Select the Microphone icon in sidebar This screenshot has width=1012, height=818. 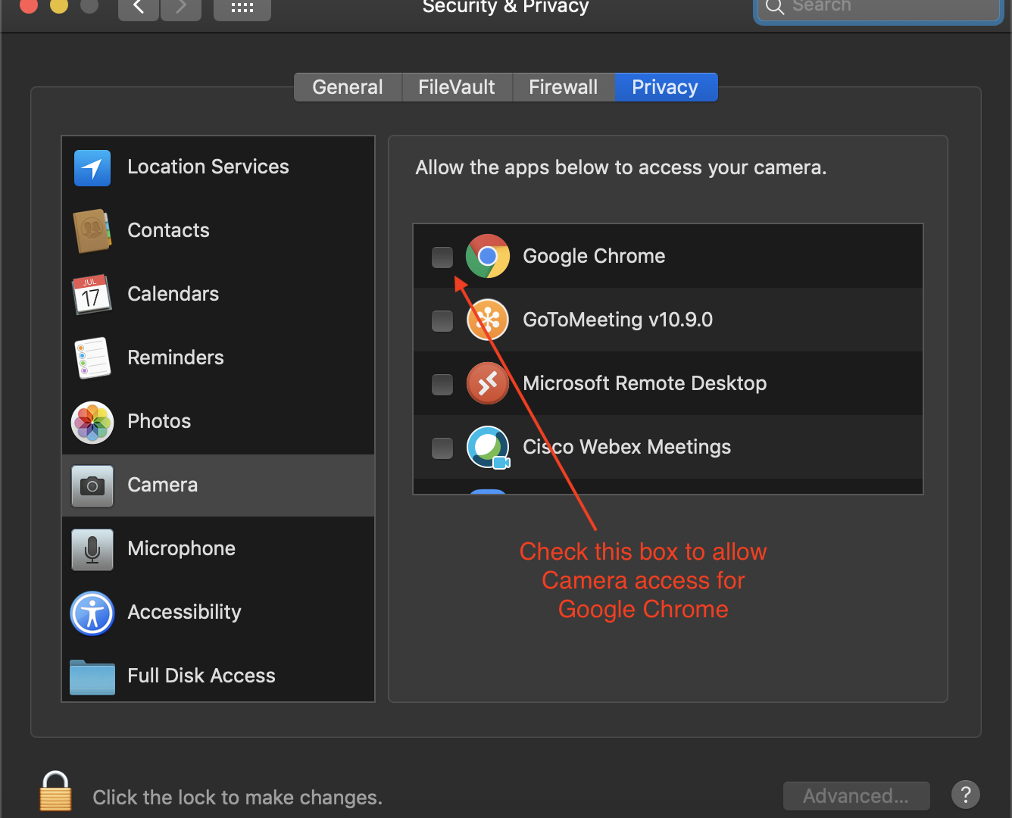(92, 549)
